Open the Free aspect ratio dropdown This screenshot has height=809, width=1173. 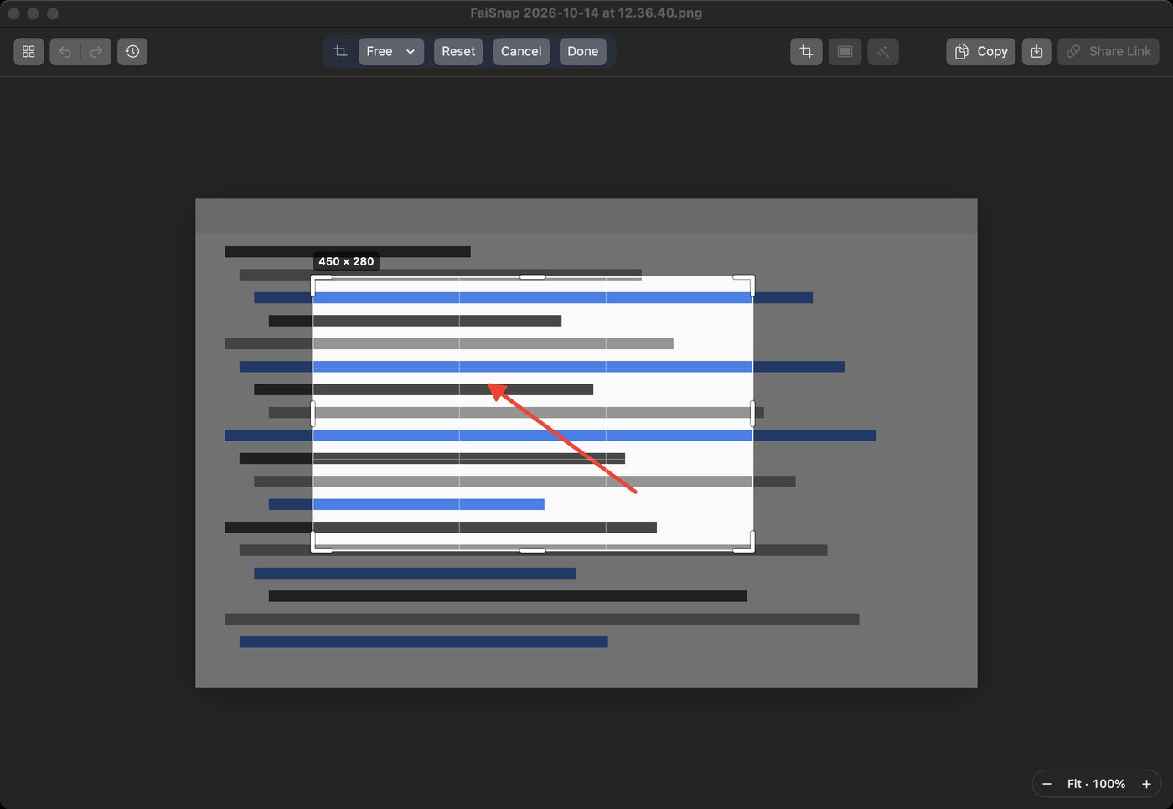point(391,51)
